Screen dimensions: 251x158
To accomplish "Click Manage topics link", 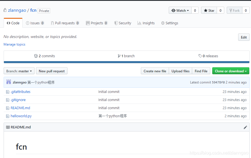I will pyautogui.click(x=15, y=44).
